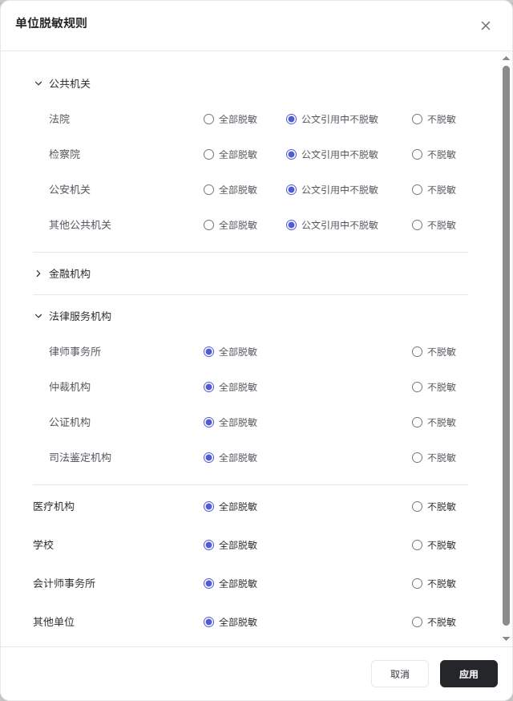Image resolution: width=513 pixels, height=701 pixels.
Task: Set 司法鉴定机构 to 不脱敏
Action: [417, 458]
